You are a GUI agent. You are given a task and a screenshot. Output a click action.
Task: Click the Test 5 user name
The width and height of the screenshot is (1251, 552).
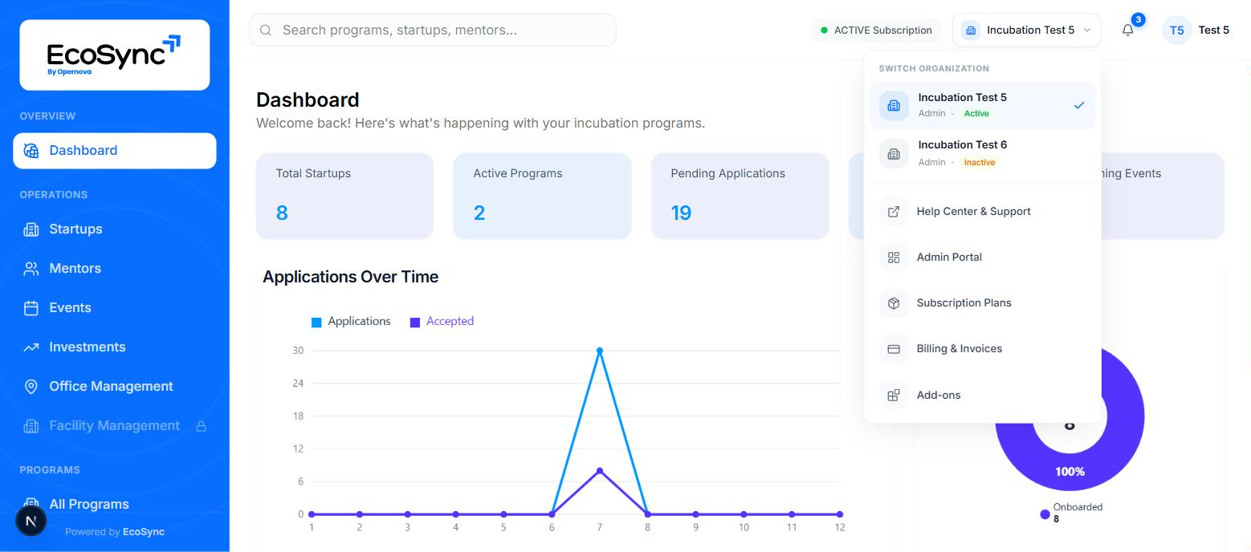coord(1214,30)
